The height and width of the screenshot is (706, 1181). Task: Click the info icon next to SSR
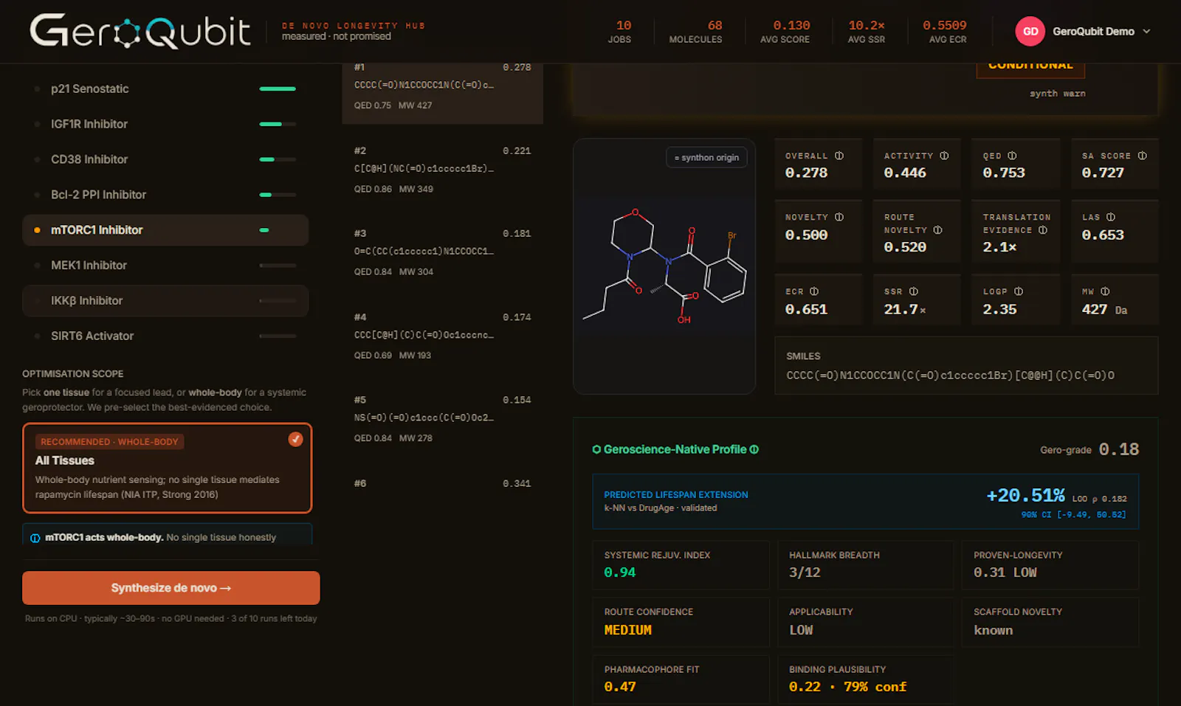914,291
